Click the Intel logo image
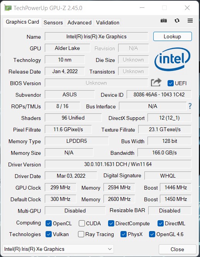 [172, 59]
